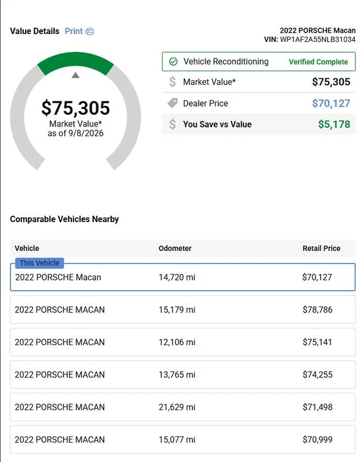The width and height of the screenshot is (363, 462).
Task: Click the dollar icon next to Market Value
Action: pyautogui.click(x=172, y=82)
